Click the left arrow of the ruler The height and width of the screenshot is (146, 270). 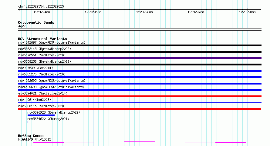point(19,10)
